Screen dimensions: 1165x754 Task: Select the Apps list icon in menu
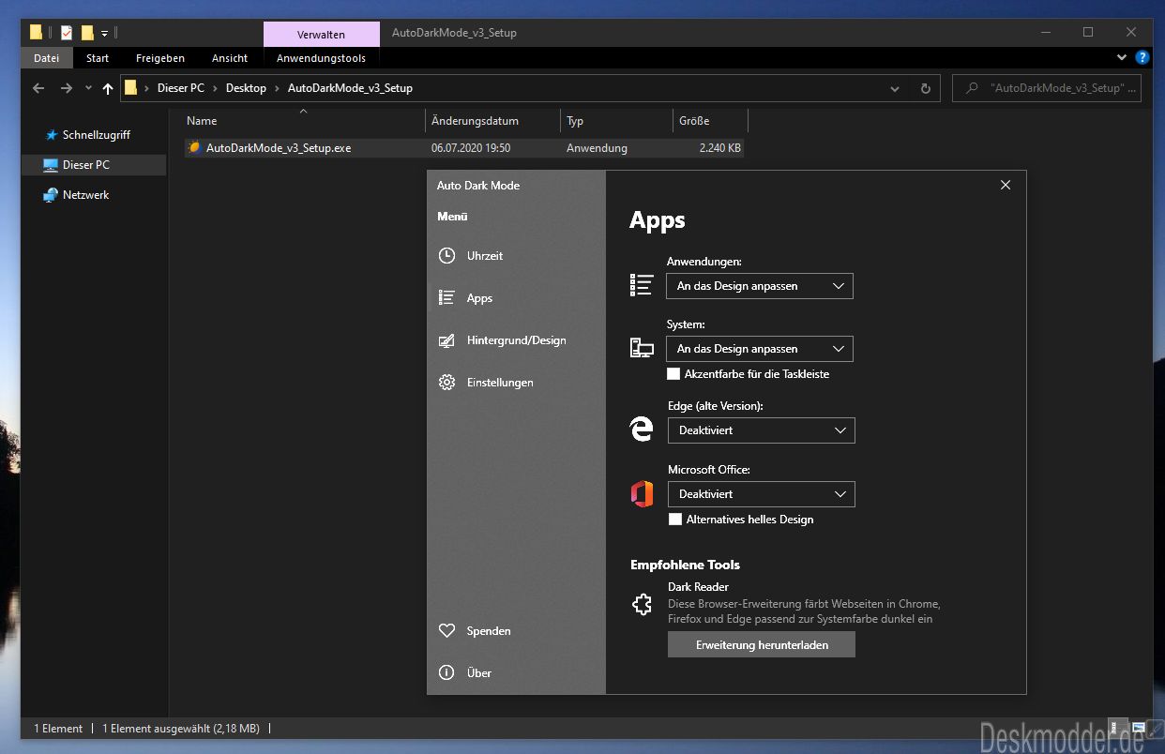tap(447, 298)
